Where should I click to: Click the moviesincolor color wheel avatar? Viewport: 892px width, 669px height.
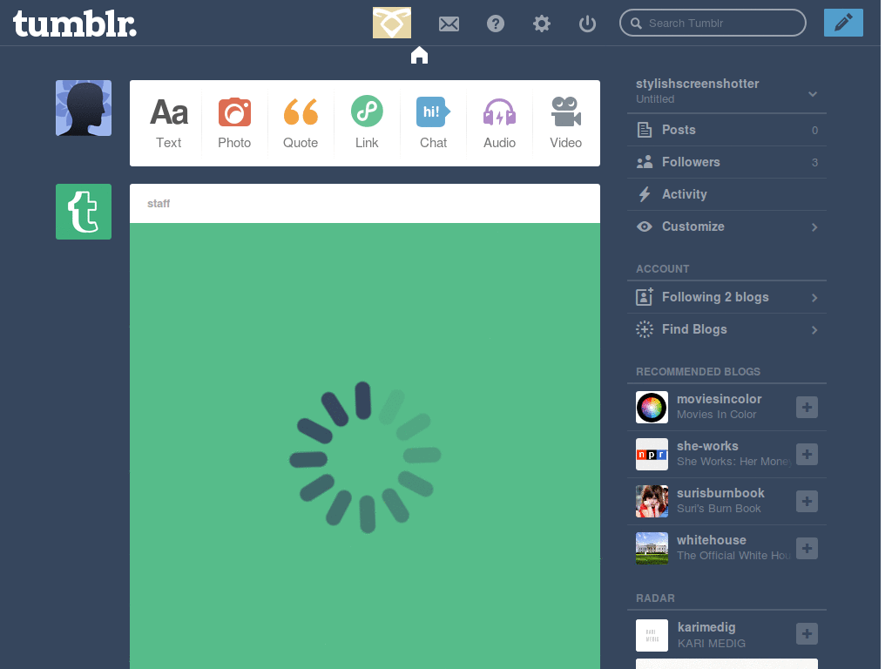coord(652,408)
